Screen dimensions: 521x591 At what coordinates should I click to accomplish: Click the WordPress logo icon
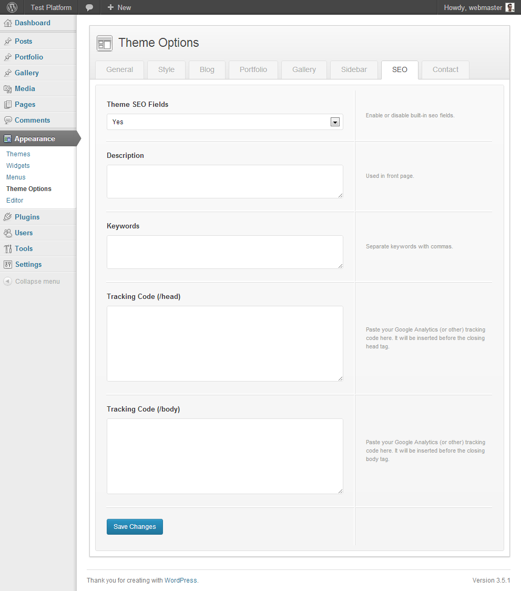[x=12, y=7]
